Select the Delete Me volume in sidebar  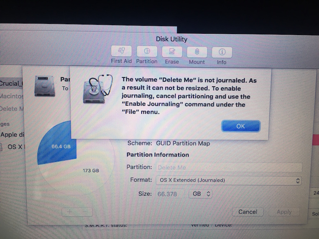(x=12, y=109)
